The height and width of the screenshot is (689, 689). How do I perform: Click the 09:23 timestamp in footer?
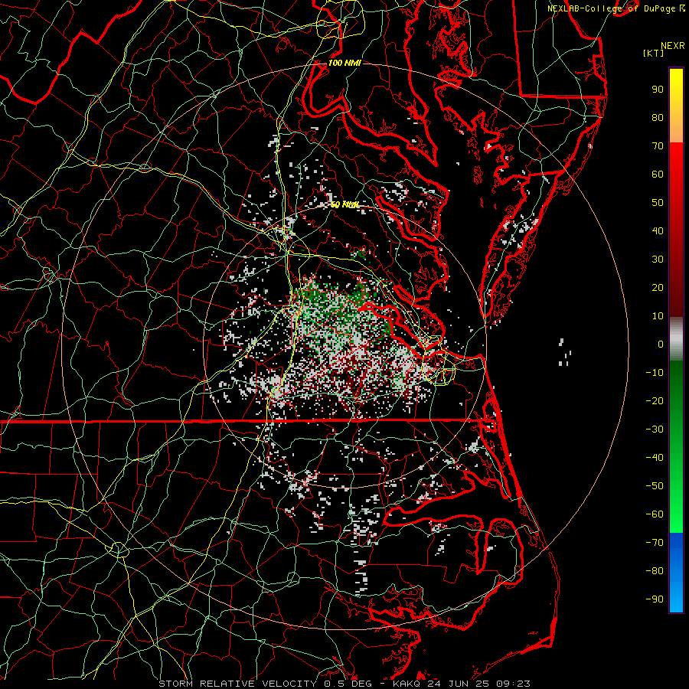coord(512,684)
